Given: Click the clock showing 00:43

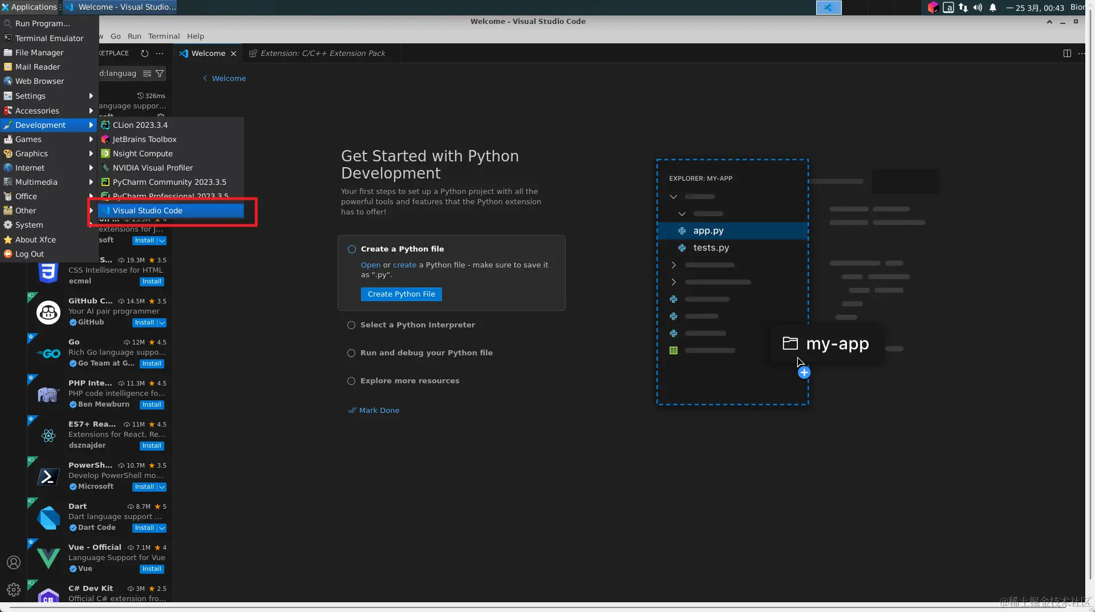Looking at the screenshot, I should point(1035,7).
